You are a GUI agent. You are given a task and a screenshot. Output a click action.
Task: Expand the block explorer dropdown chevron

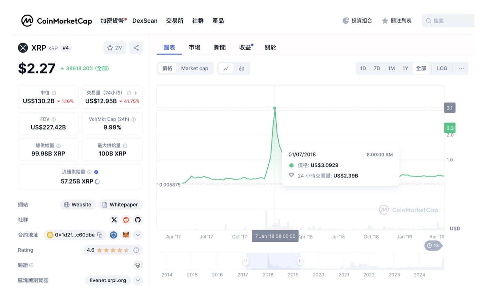[x=138, y=280]
